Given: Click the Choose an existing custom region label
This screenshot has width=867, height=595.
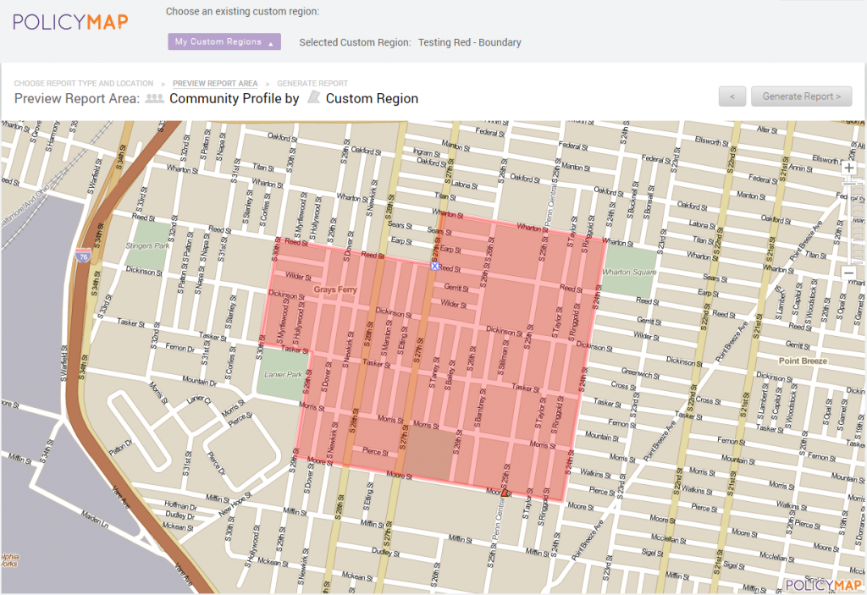Looking at the screenshot, I should [242, 11].
